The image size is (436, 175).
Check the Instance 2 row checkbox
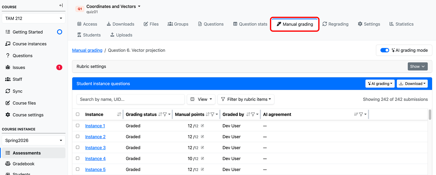[78, 136]
